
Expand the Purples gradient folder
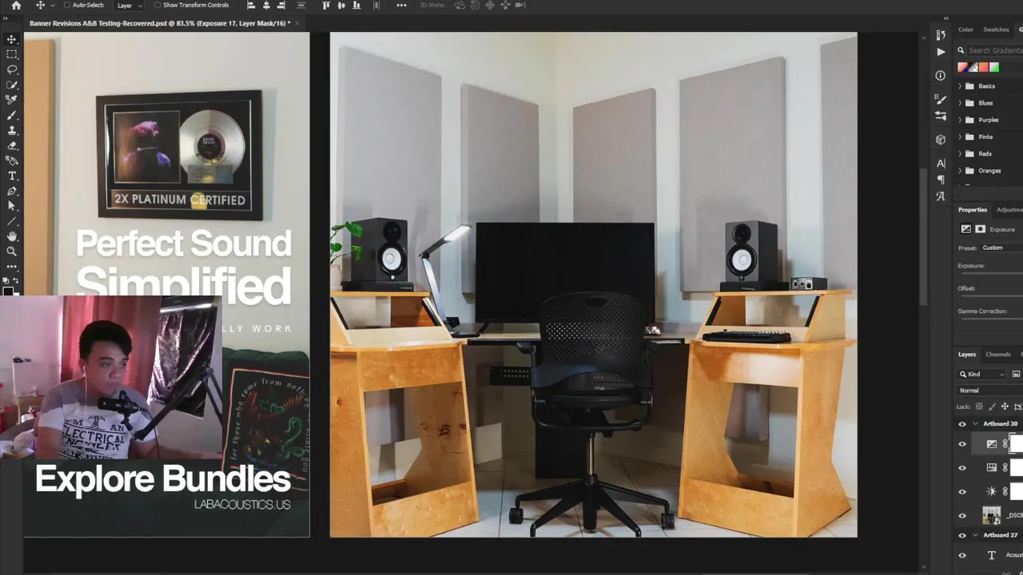[x=960, y=120]
